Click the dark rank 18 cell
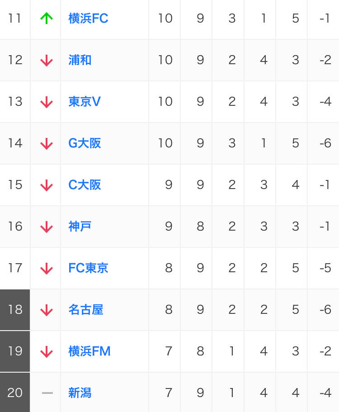Screen dimensions: 339x412 (15, 309)
